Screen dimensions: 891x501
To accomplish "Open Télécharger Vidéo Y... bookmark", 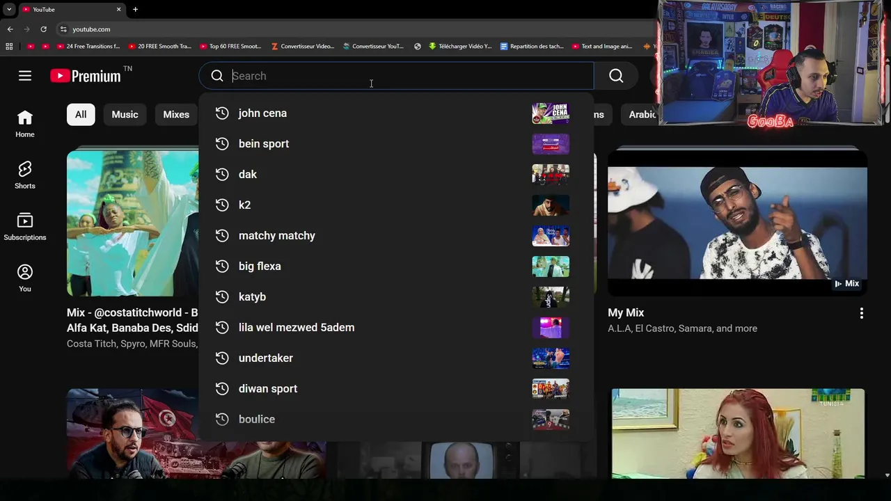I will click(x=460, y=47).
